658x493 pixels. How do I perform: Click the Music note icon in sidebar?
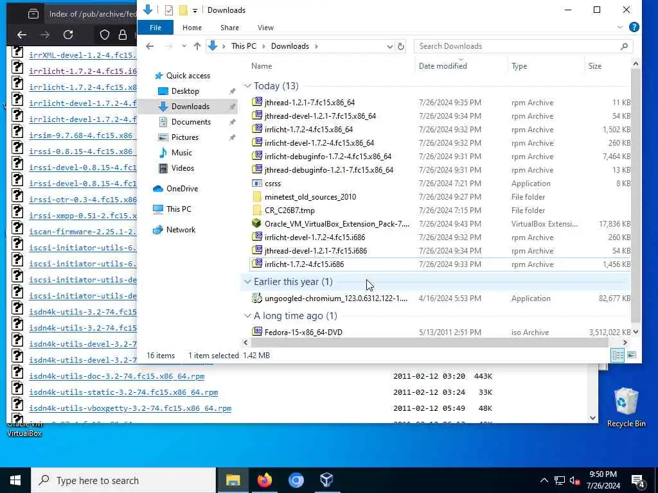(163, 153)
